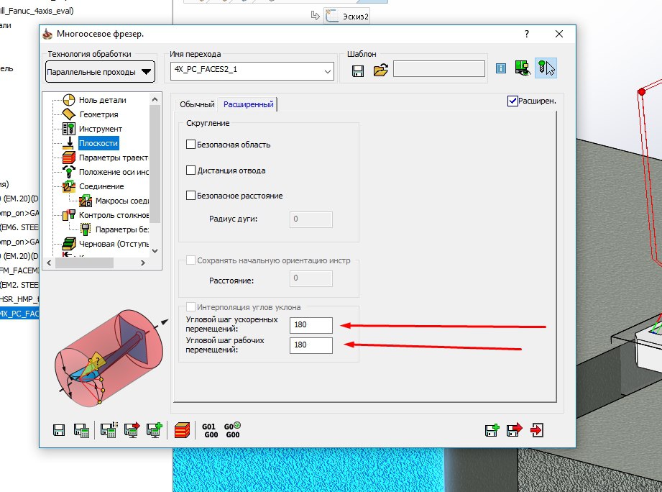Click the exit icon with the red door arrow
662x492 pixels.
click(x=537, y=430)
